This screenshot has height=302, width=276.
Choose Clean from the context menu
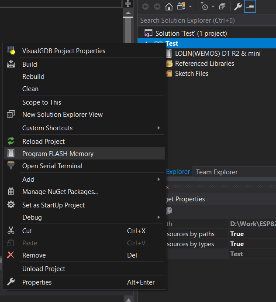point(84,89)
